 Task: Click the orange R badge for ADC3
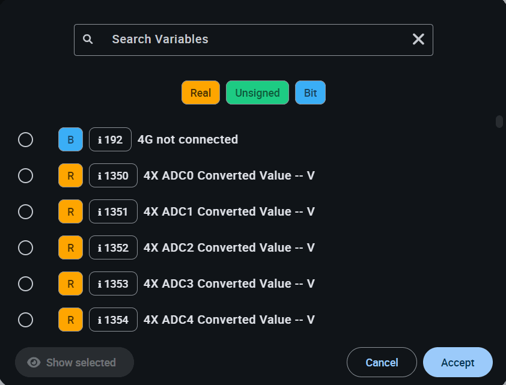(71, 283)
